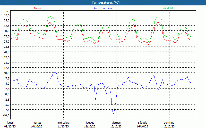This screenshot has width=206, height=129.
Task: Click the 14/10/23 date label
Action: [143, 126]
